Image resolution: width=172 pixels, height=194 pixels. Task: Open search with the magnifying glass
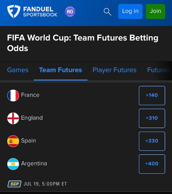tap(107, 12)
